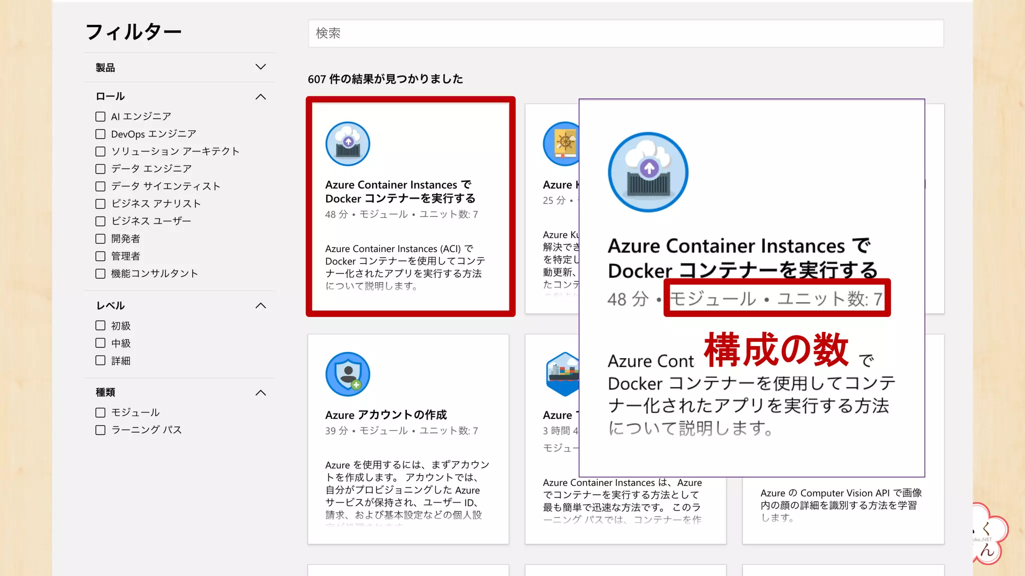
Task: Enable the 機能コンサルタント filter
Action: pos(101,273)
